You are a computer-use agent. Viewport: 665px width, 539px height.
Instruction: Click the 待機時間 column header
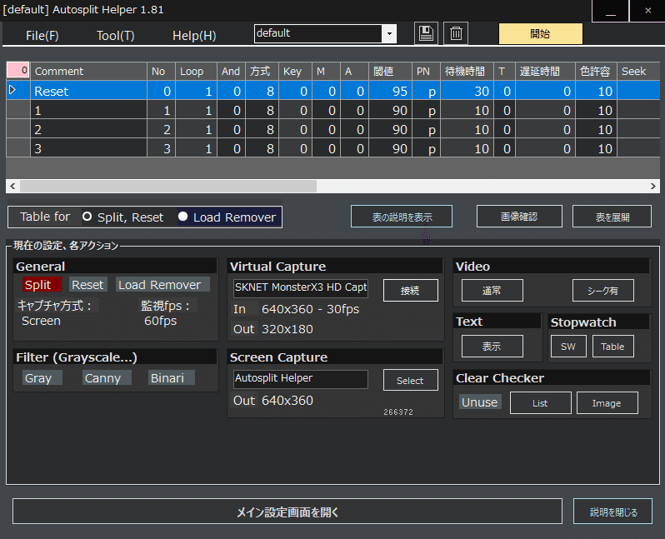click(467, 72)
